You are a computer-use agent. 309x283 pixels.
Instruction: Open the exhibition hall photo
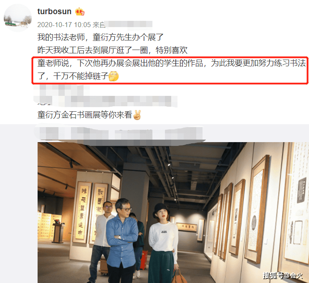(x=173, y=213)
